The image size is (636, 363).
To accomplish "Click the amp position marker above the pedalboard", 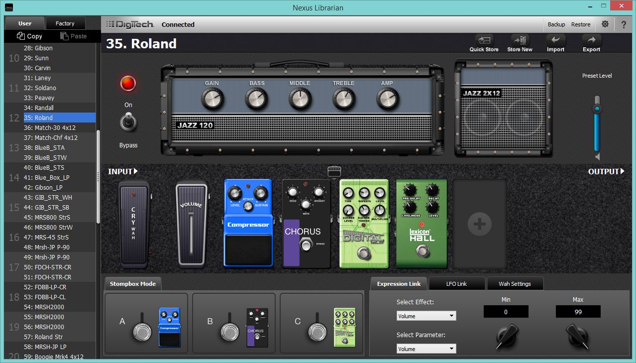I will click(x=334, y=171).
